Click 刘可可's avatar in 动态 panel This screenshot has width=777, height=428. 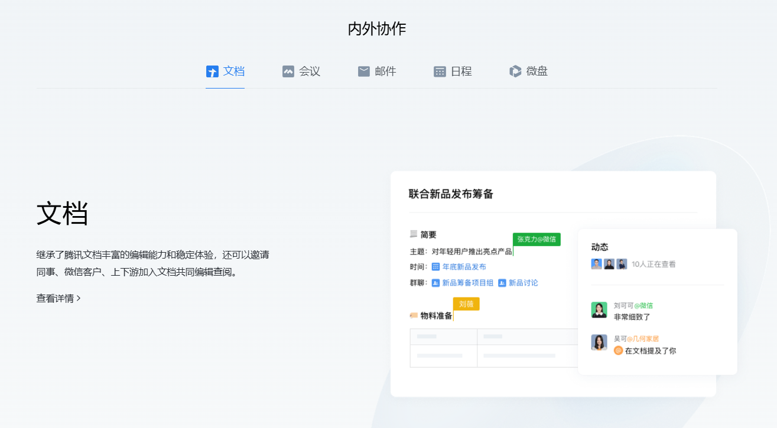pos(599,311)
